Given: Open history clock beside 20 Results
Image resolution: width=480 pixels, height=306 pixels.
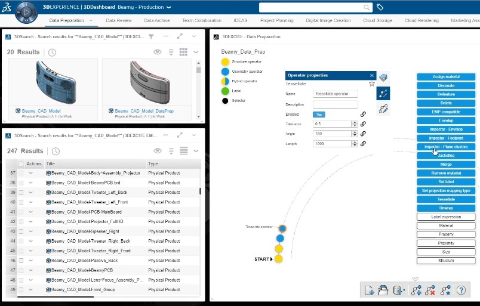Looking at the screenshot, I should (52, 52).
